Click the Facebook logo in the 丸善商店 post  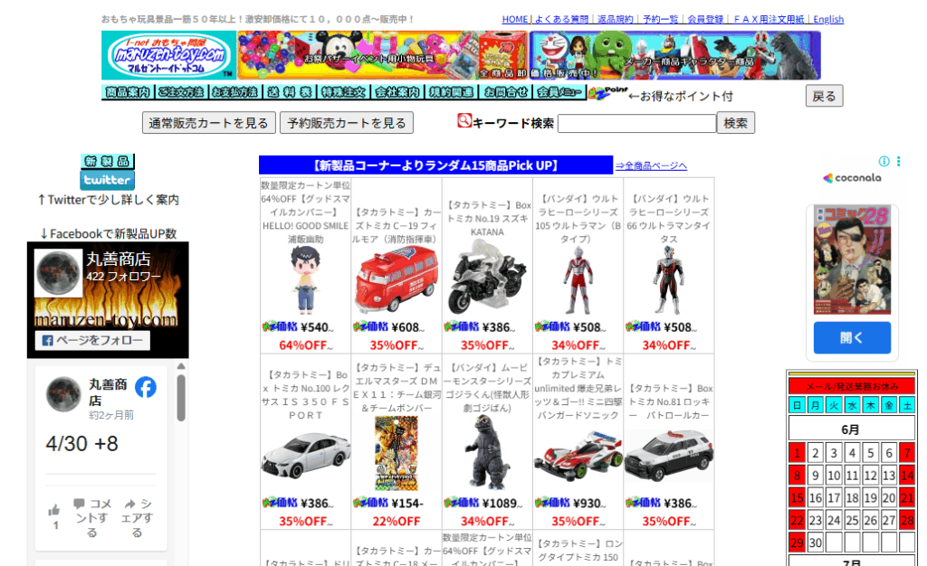146,387
